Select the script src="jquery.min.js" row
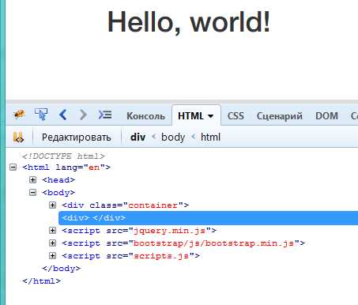The width and height of the screenshot is (358, 305). (x=139, y=231)
